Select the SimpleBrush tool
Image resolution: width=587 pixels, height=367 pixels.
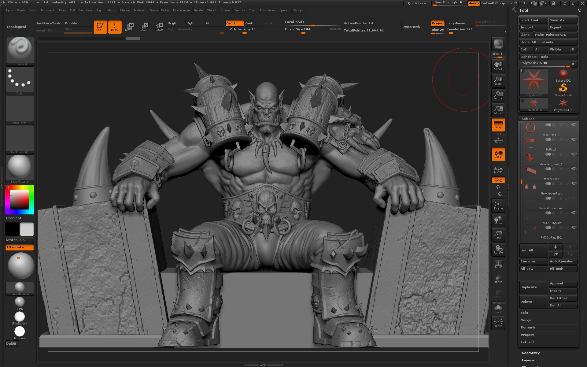coord(563,90)
